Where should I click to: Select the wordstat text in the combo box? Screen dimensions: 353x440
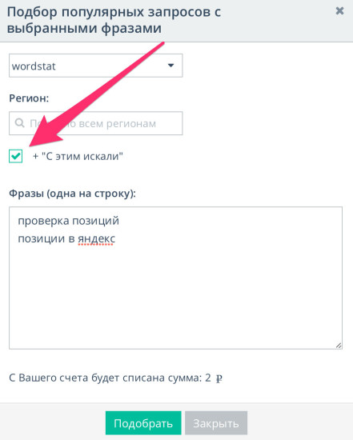(x=34, y=66)
